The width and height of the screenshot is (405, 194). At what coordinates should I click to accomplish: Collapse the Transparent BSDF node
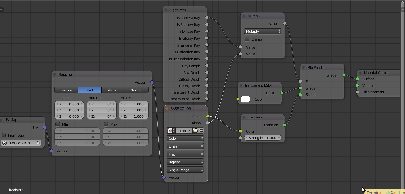click(241, 85)
